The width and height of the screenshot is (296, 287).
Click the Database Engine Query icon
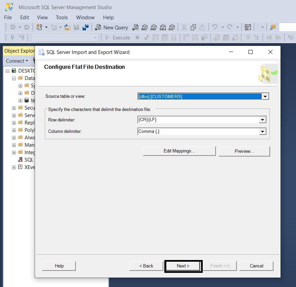(x=135, y=27)
